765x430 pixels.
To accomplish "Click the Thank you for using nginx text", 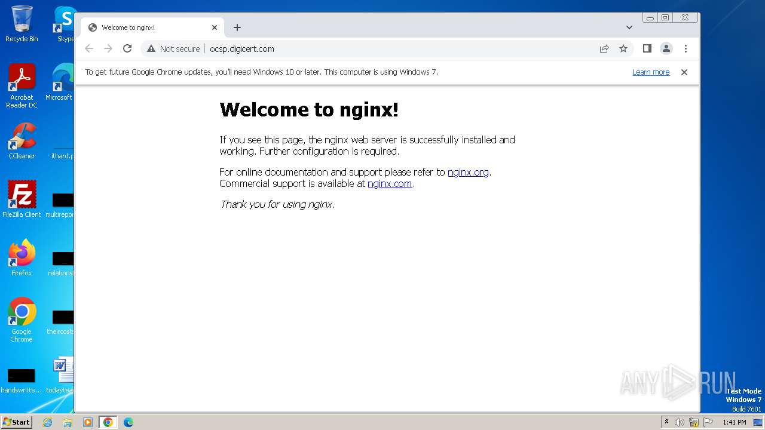I will (277, 204).
